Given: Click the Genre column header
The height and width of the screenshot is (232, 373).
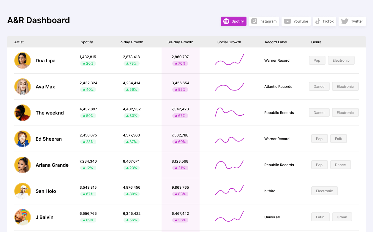Looking at the screenshot, I should [x=316, y=42].
